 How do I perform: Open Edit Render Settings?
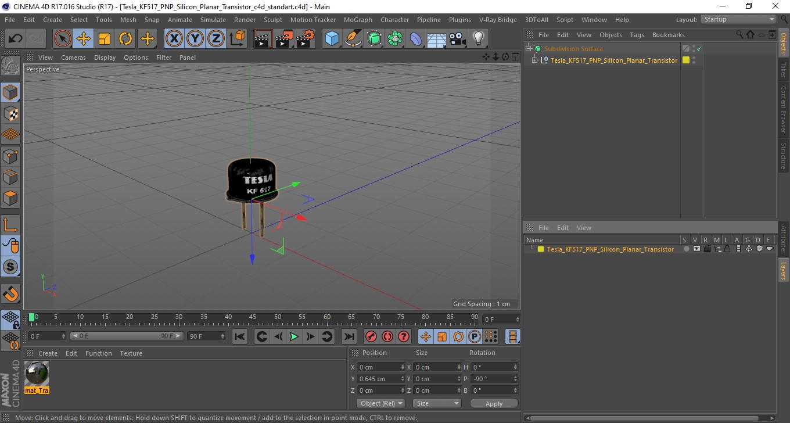click(306, 39)
